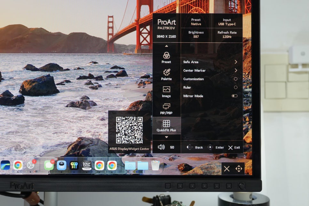
Task: Open the Chrome icon nearest the folders
Action: (112, 165)
